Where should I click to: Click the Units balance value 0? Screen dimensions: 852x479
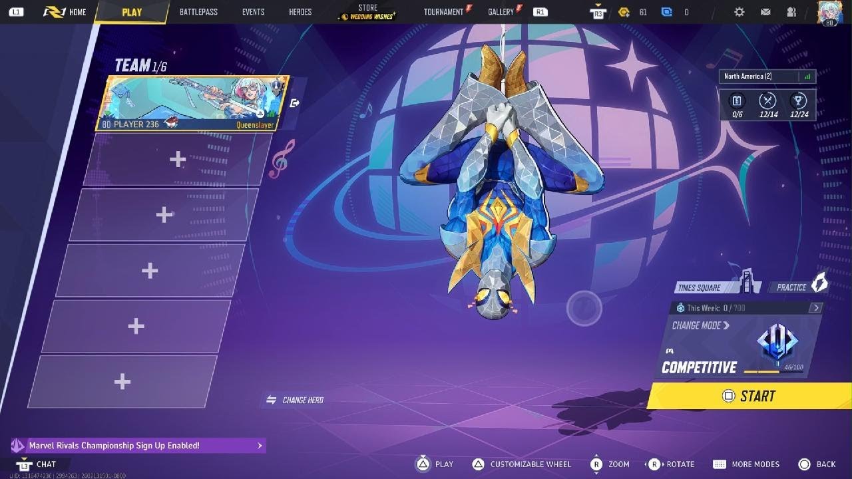point(686,12)
